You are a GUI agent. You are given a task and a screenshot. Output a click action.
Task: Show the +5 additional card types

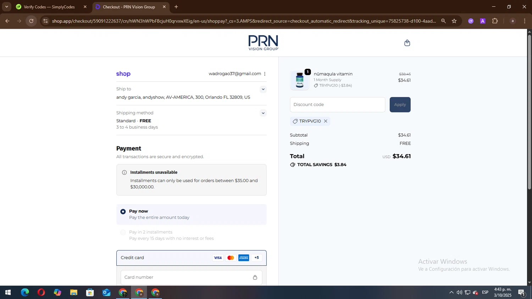257,258
